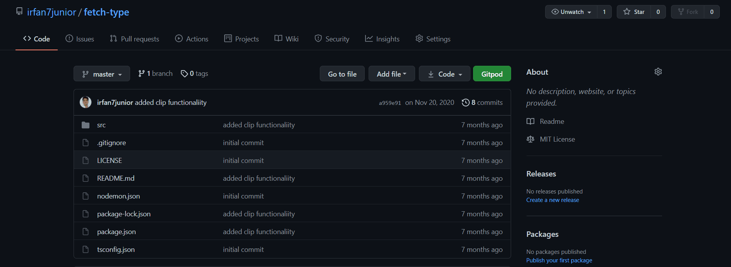The height and width of the screenshot is (267, 731).
Task: Open the .gitignore file
Action: [112, 143]
